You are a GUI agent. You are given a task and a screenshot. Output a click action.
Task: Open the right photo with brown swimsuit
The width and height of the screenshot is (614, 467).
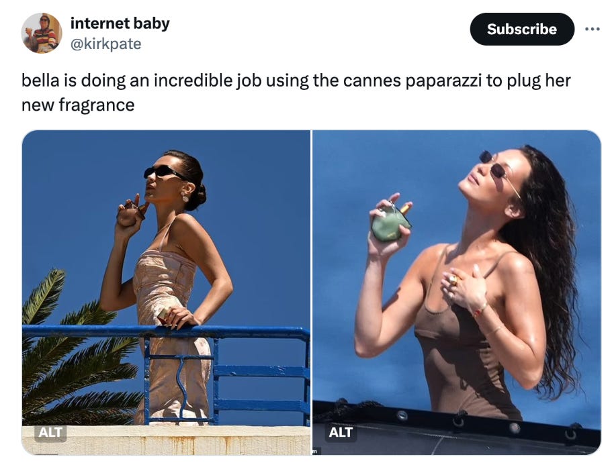pos(457,293)
